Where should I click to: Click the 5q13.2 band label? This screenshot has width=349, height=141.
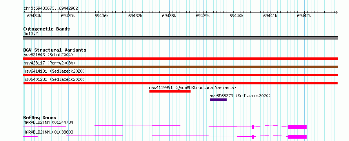pos(31,34)
